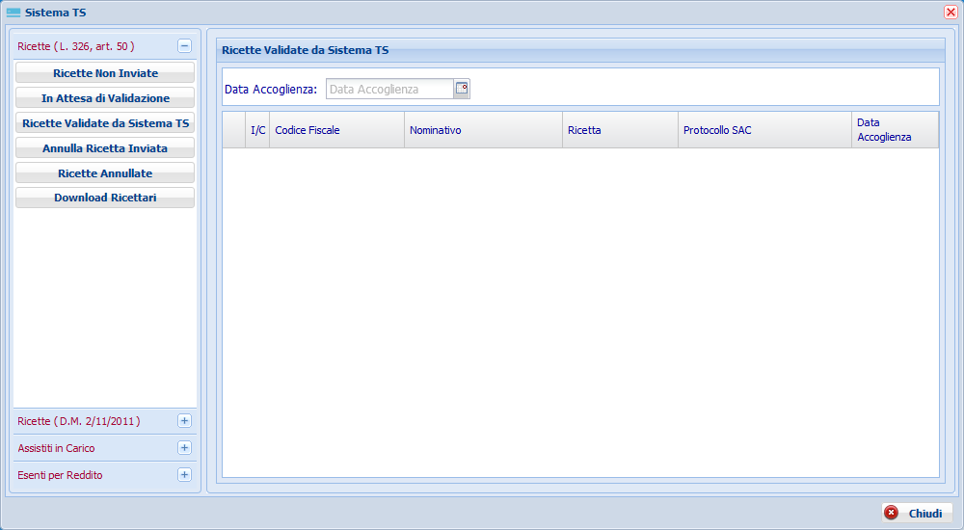Screen dimensions: 964x530
Task: Expand the Ricette (D.M. 2/11/2011) section
Action: [184, 421]
